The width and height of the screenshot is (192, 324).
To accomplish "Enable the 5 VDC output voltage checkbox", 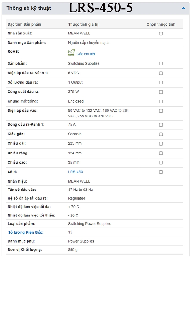I will 161,73.
